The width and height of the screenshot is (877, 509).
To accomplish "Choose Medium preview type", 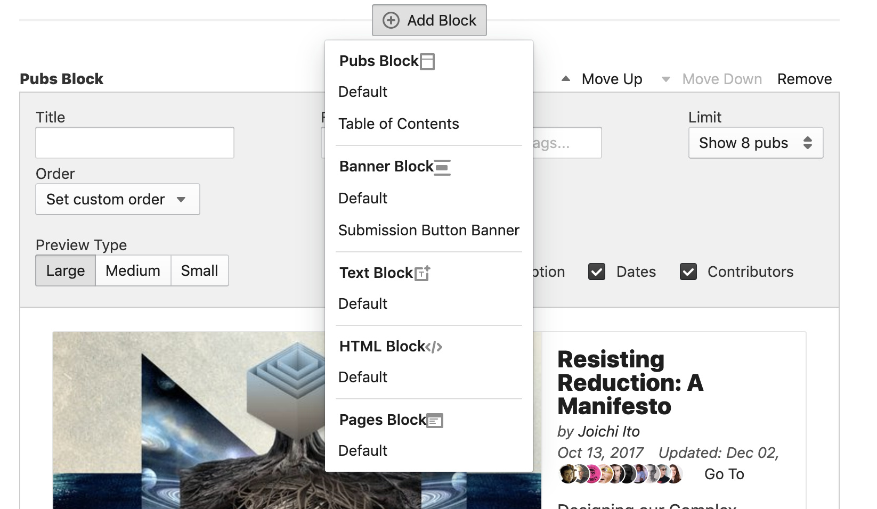I will [x=133, y=270].
